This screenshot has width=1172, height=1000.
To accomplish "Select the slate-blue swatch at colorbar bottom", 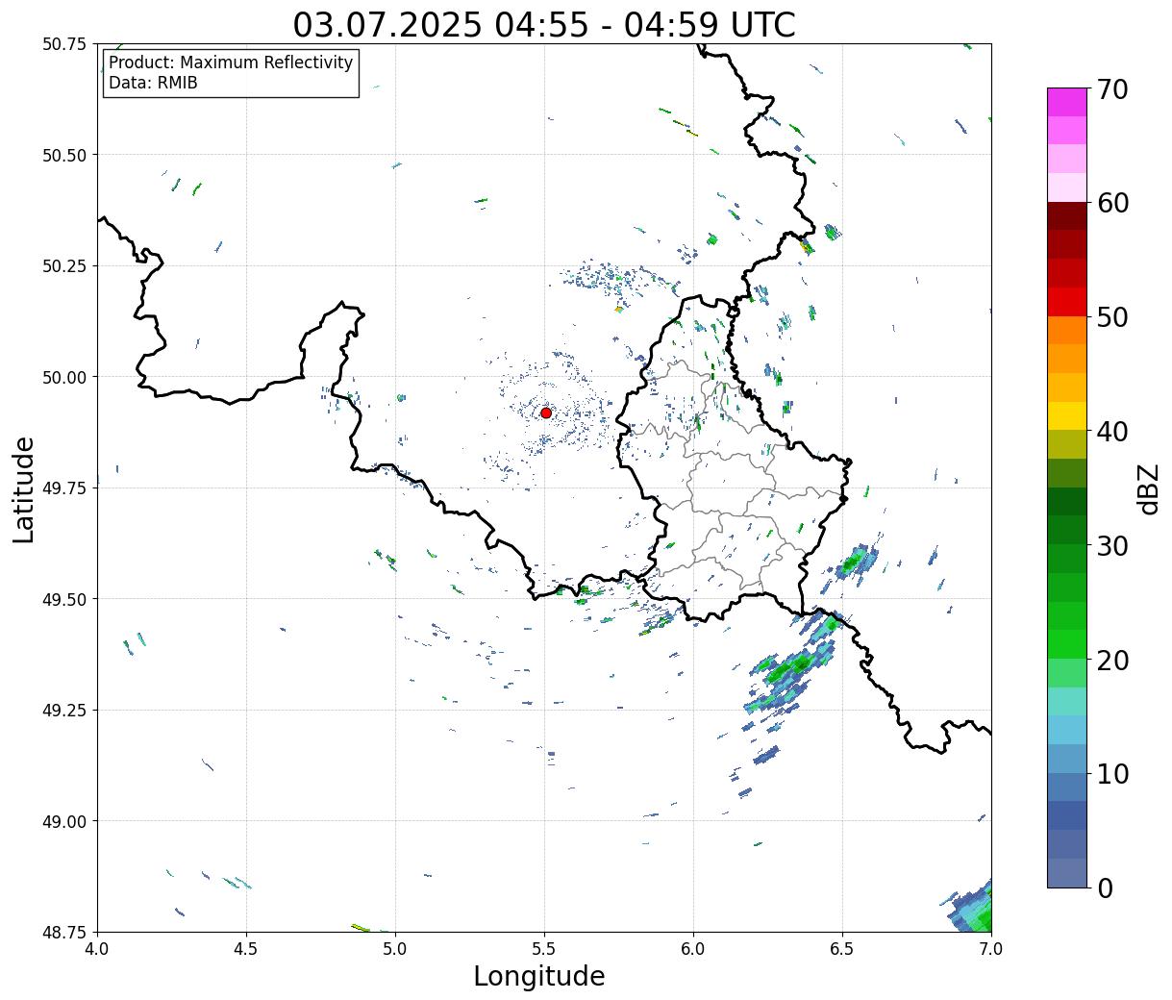I will coord(1067,873).
